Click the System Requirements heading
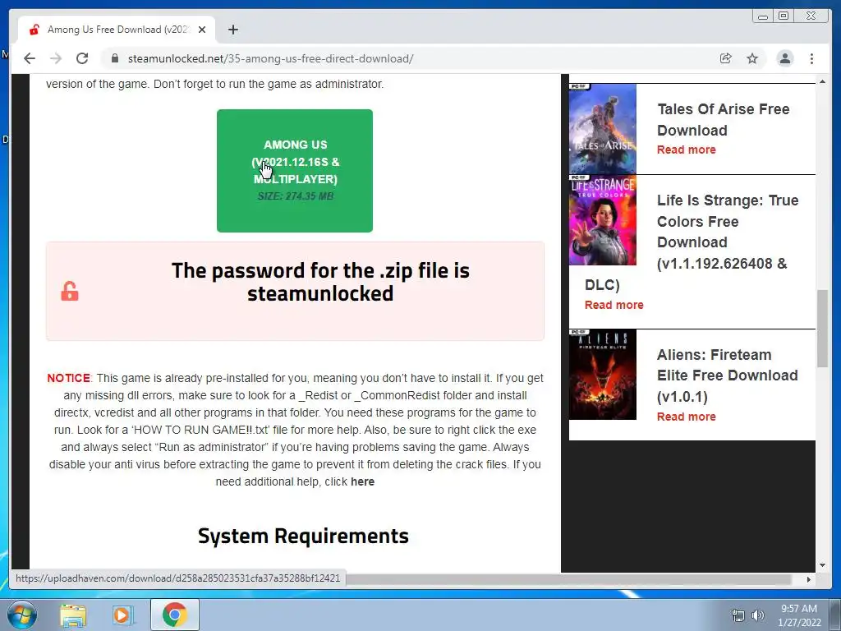Screen dimensions: 841x631 click(x=303, y=536)
